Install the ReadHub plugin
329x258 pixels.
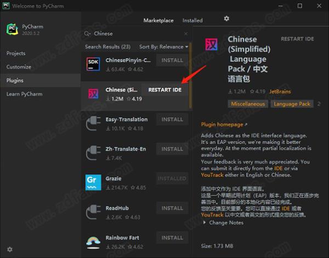click(x=172, y=208)
